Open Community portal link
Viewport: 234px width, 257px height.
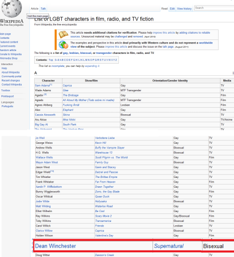pos(12,77)
